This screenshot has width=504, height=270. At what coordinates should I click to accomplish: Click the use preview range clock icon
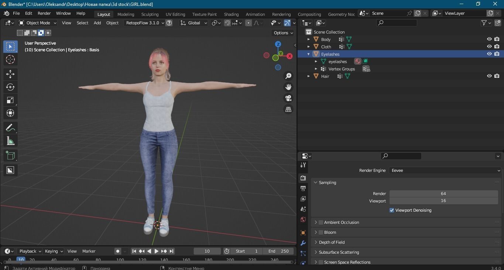(x=227, y=251)
